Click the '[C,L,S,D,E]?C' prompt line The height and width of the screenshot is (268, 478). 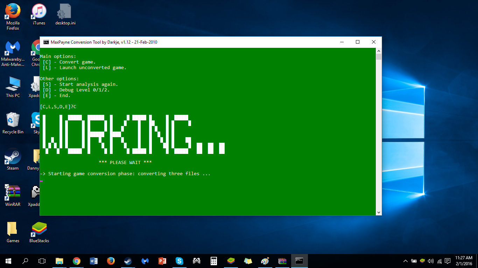click(x=58, y=107)
